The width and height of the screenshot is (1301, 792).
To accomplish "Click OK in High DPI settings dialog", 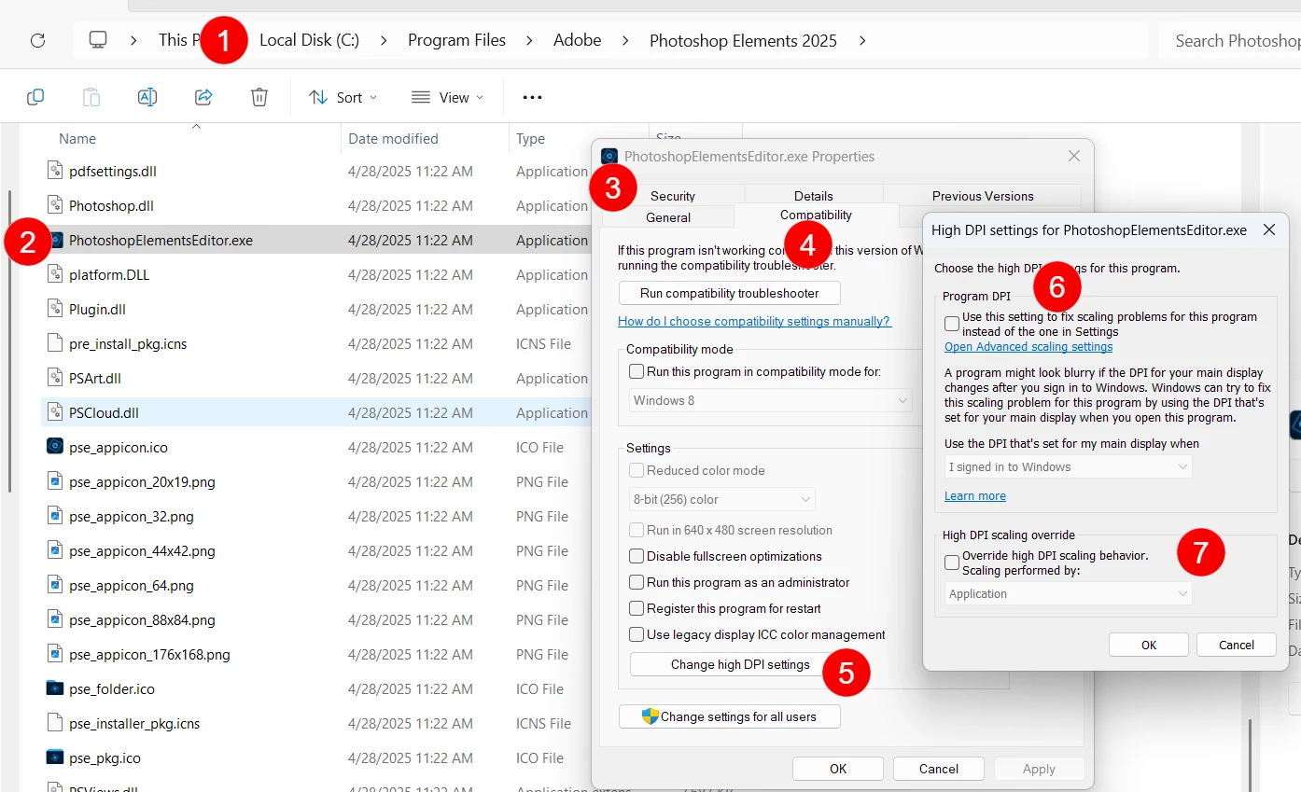I will point(1149,645).
